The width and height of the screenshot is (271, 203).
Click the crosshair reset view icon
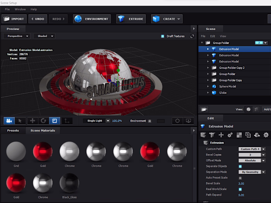tap(177, 121)
